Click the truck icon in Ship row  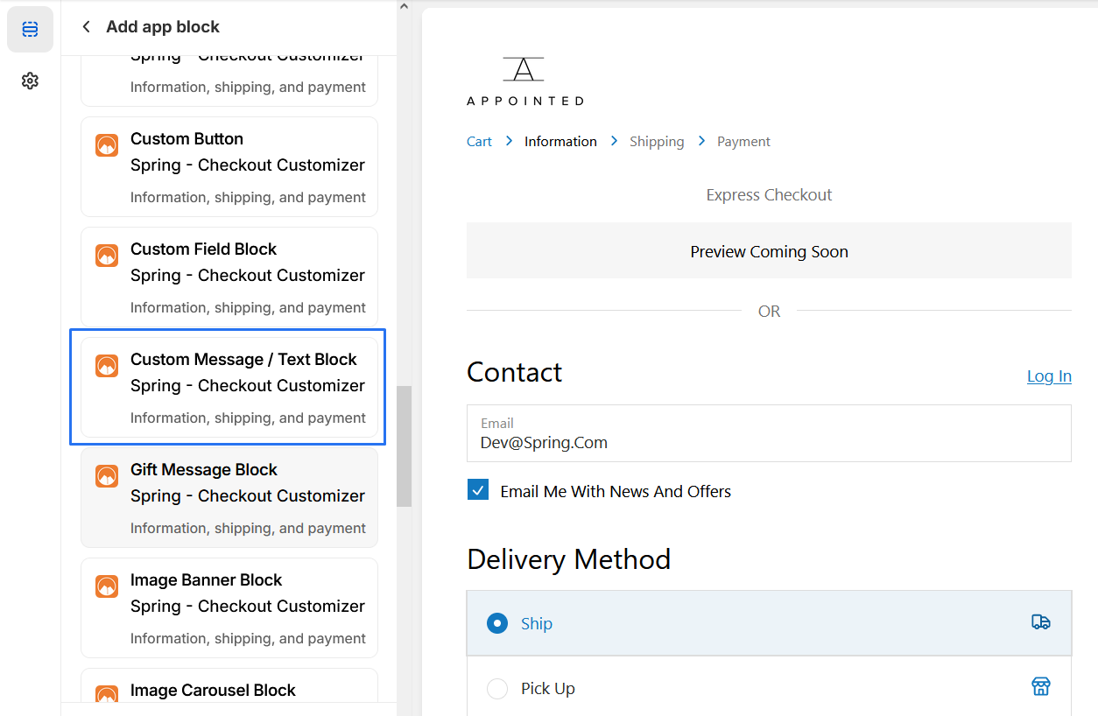click(1040, 622)
